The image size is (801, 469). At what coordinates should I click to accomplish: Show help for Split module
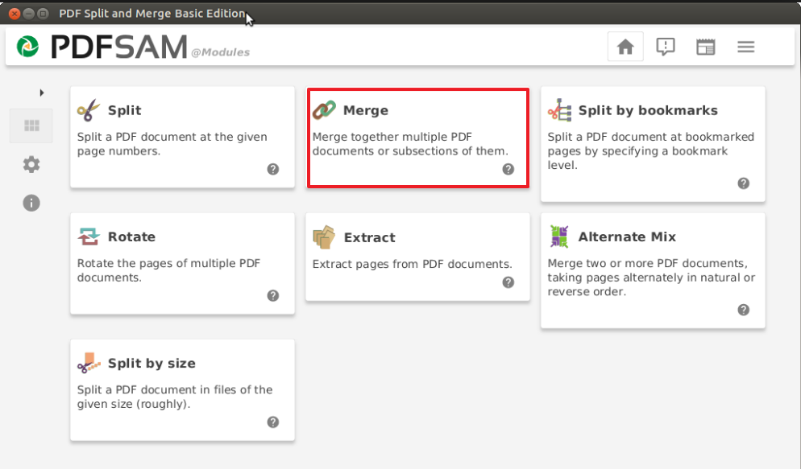pos(273,169)
